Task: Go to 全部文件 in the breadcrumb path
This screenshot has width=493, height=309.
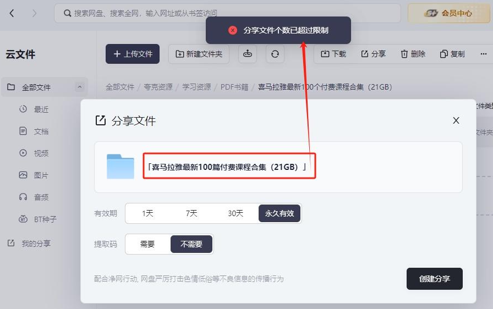Action: click(120, 87)
